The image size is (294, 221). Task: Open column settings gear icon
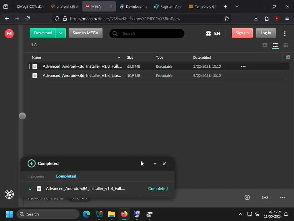pos(288,57)
